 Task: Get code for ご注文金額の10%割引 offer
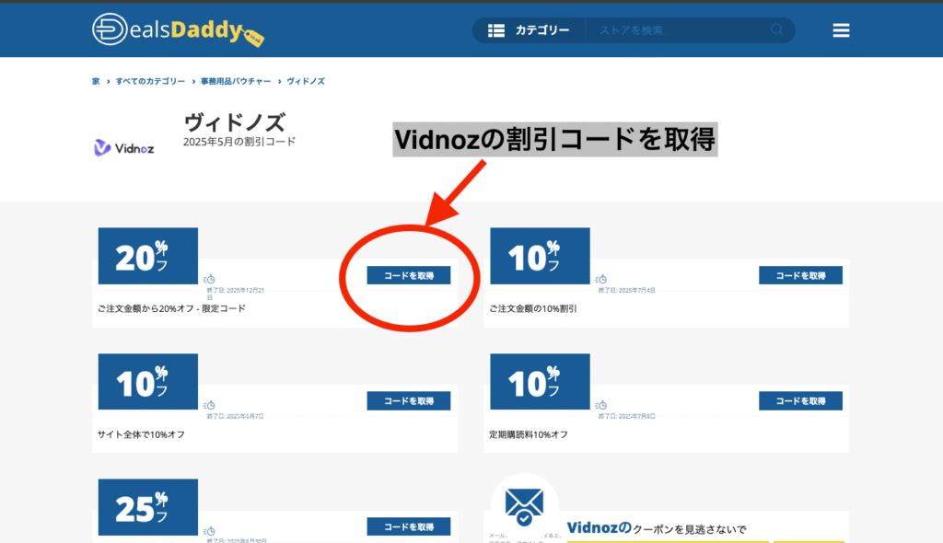pyautogui.click(x=800, y=275)
